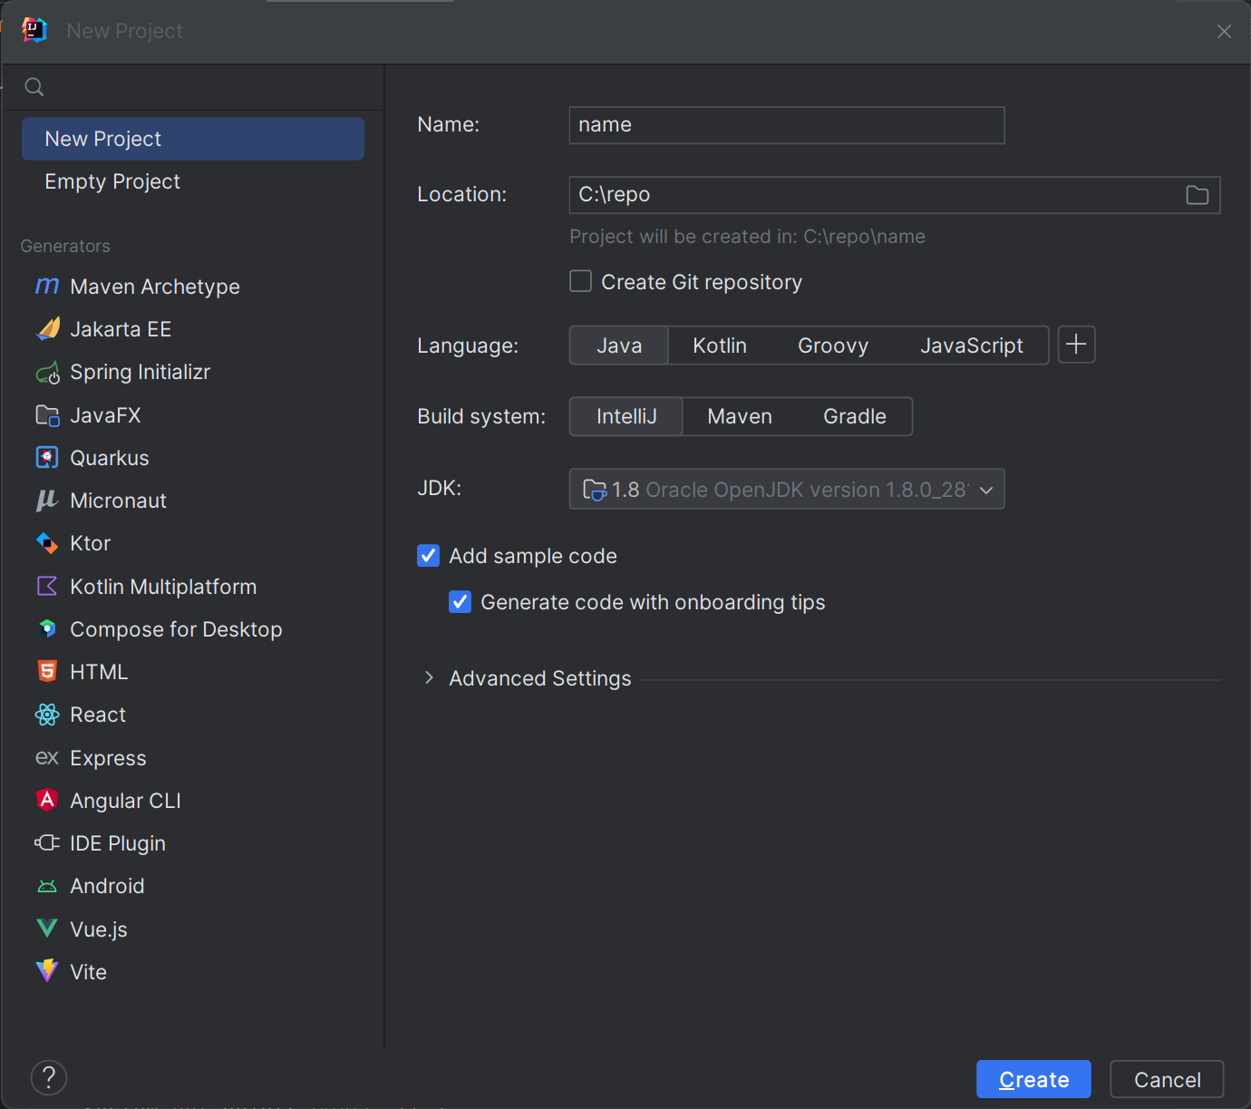1251x1109 pixels.
Task: Select the Vue.js label
Action: (99, 929)
